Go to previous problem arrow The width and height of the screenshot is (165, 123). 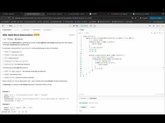click(14, 26)
